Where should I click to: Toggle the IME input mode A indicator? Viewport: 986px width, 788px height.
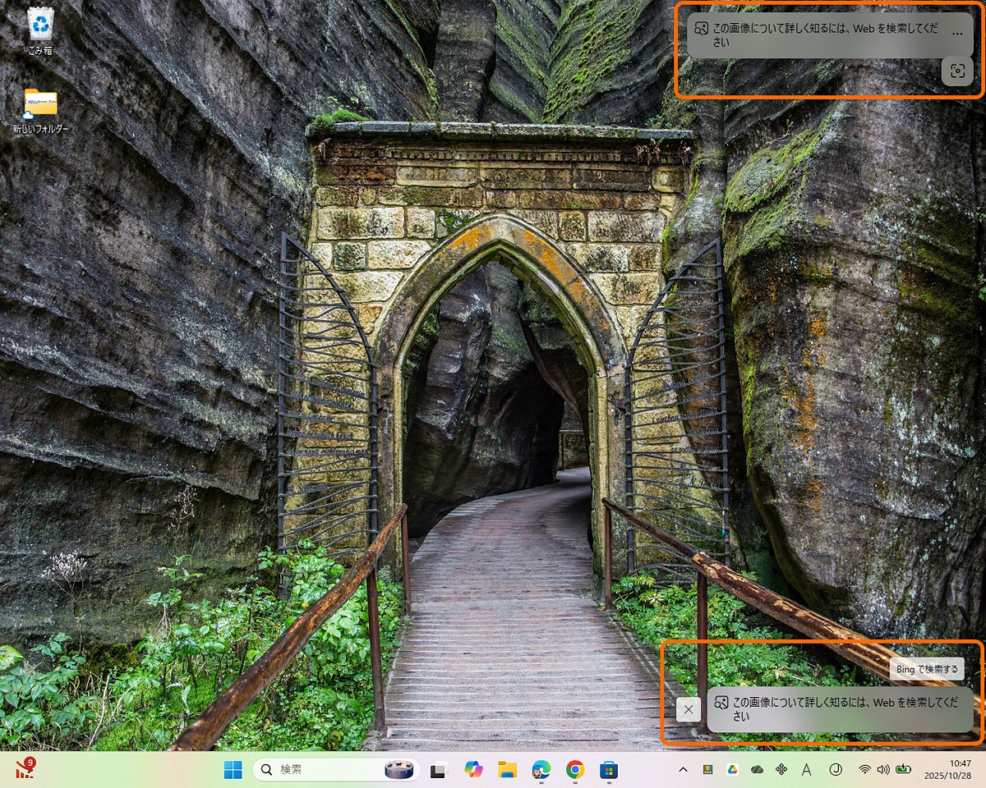pos(807,770)
